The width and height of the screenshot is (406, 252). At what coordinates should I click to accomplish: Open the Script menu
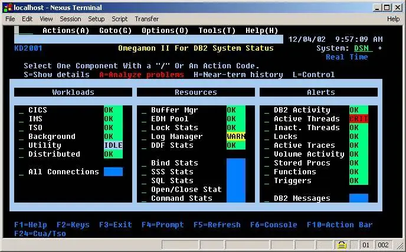tap(119, 19)
